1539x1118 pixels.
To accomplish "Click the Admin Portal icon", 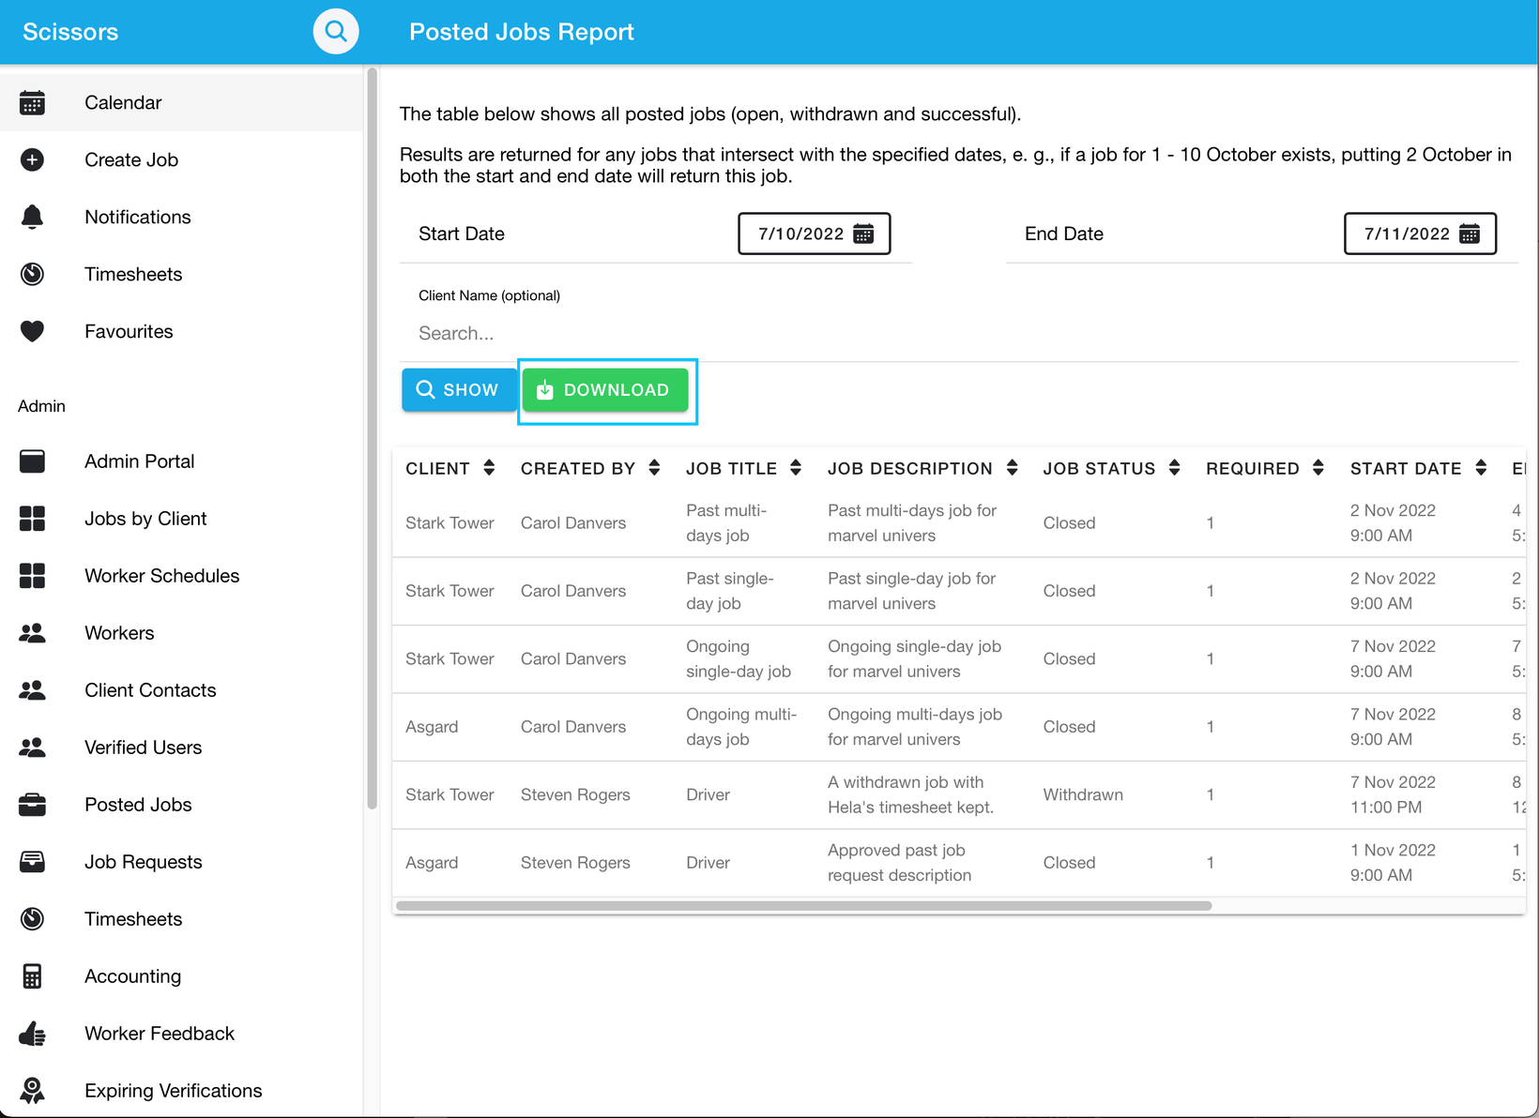I will pyautogui.click(x=32, y=461).
